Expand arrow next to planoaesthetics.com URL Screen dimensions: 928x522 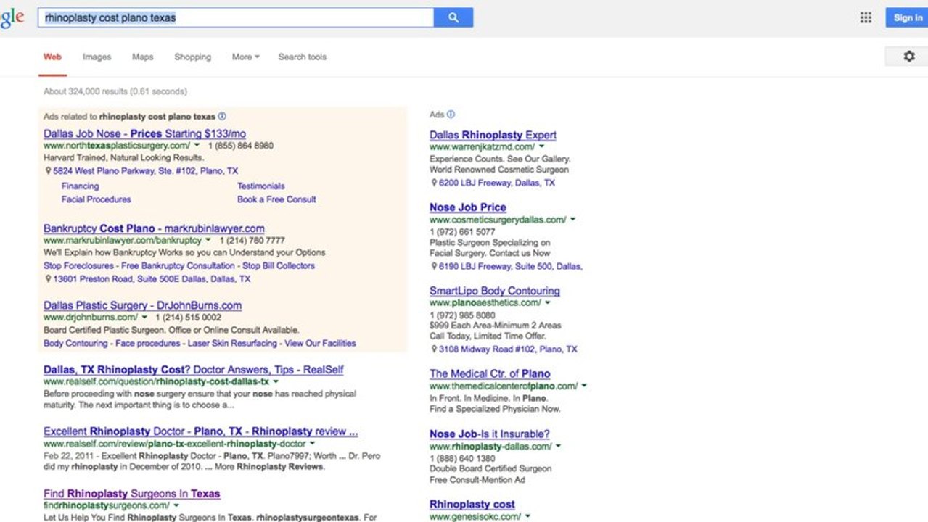[x=548, y=303]
